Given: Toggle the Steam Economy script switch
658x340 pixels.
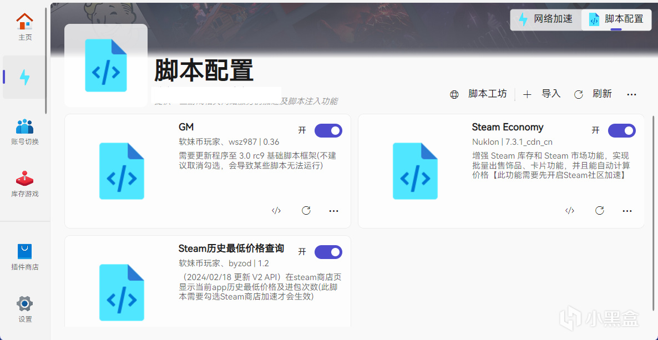Looking at the screenshot, I should (x=621, y=130).
